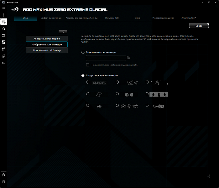The image size is (219, 188).
Task: Click the shark animation thumbnail
Action: click(132, 83)
